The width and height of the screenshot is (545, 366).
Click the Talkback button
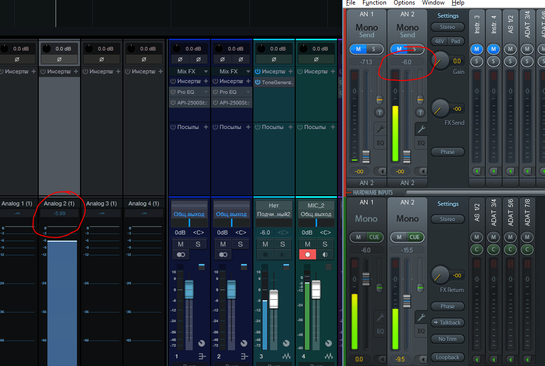(x=447, y=323)
